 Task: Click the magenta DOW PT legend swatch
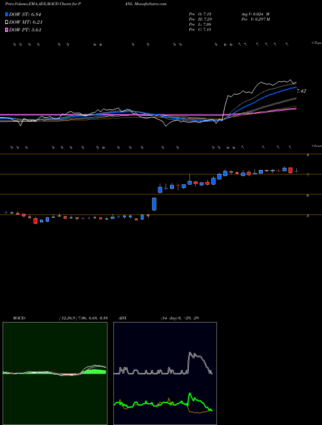pyautogui.click(x=6, y=30)
